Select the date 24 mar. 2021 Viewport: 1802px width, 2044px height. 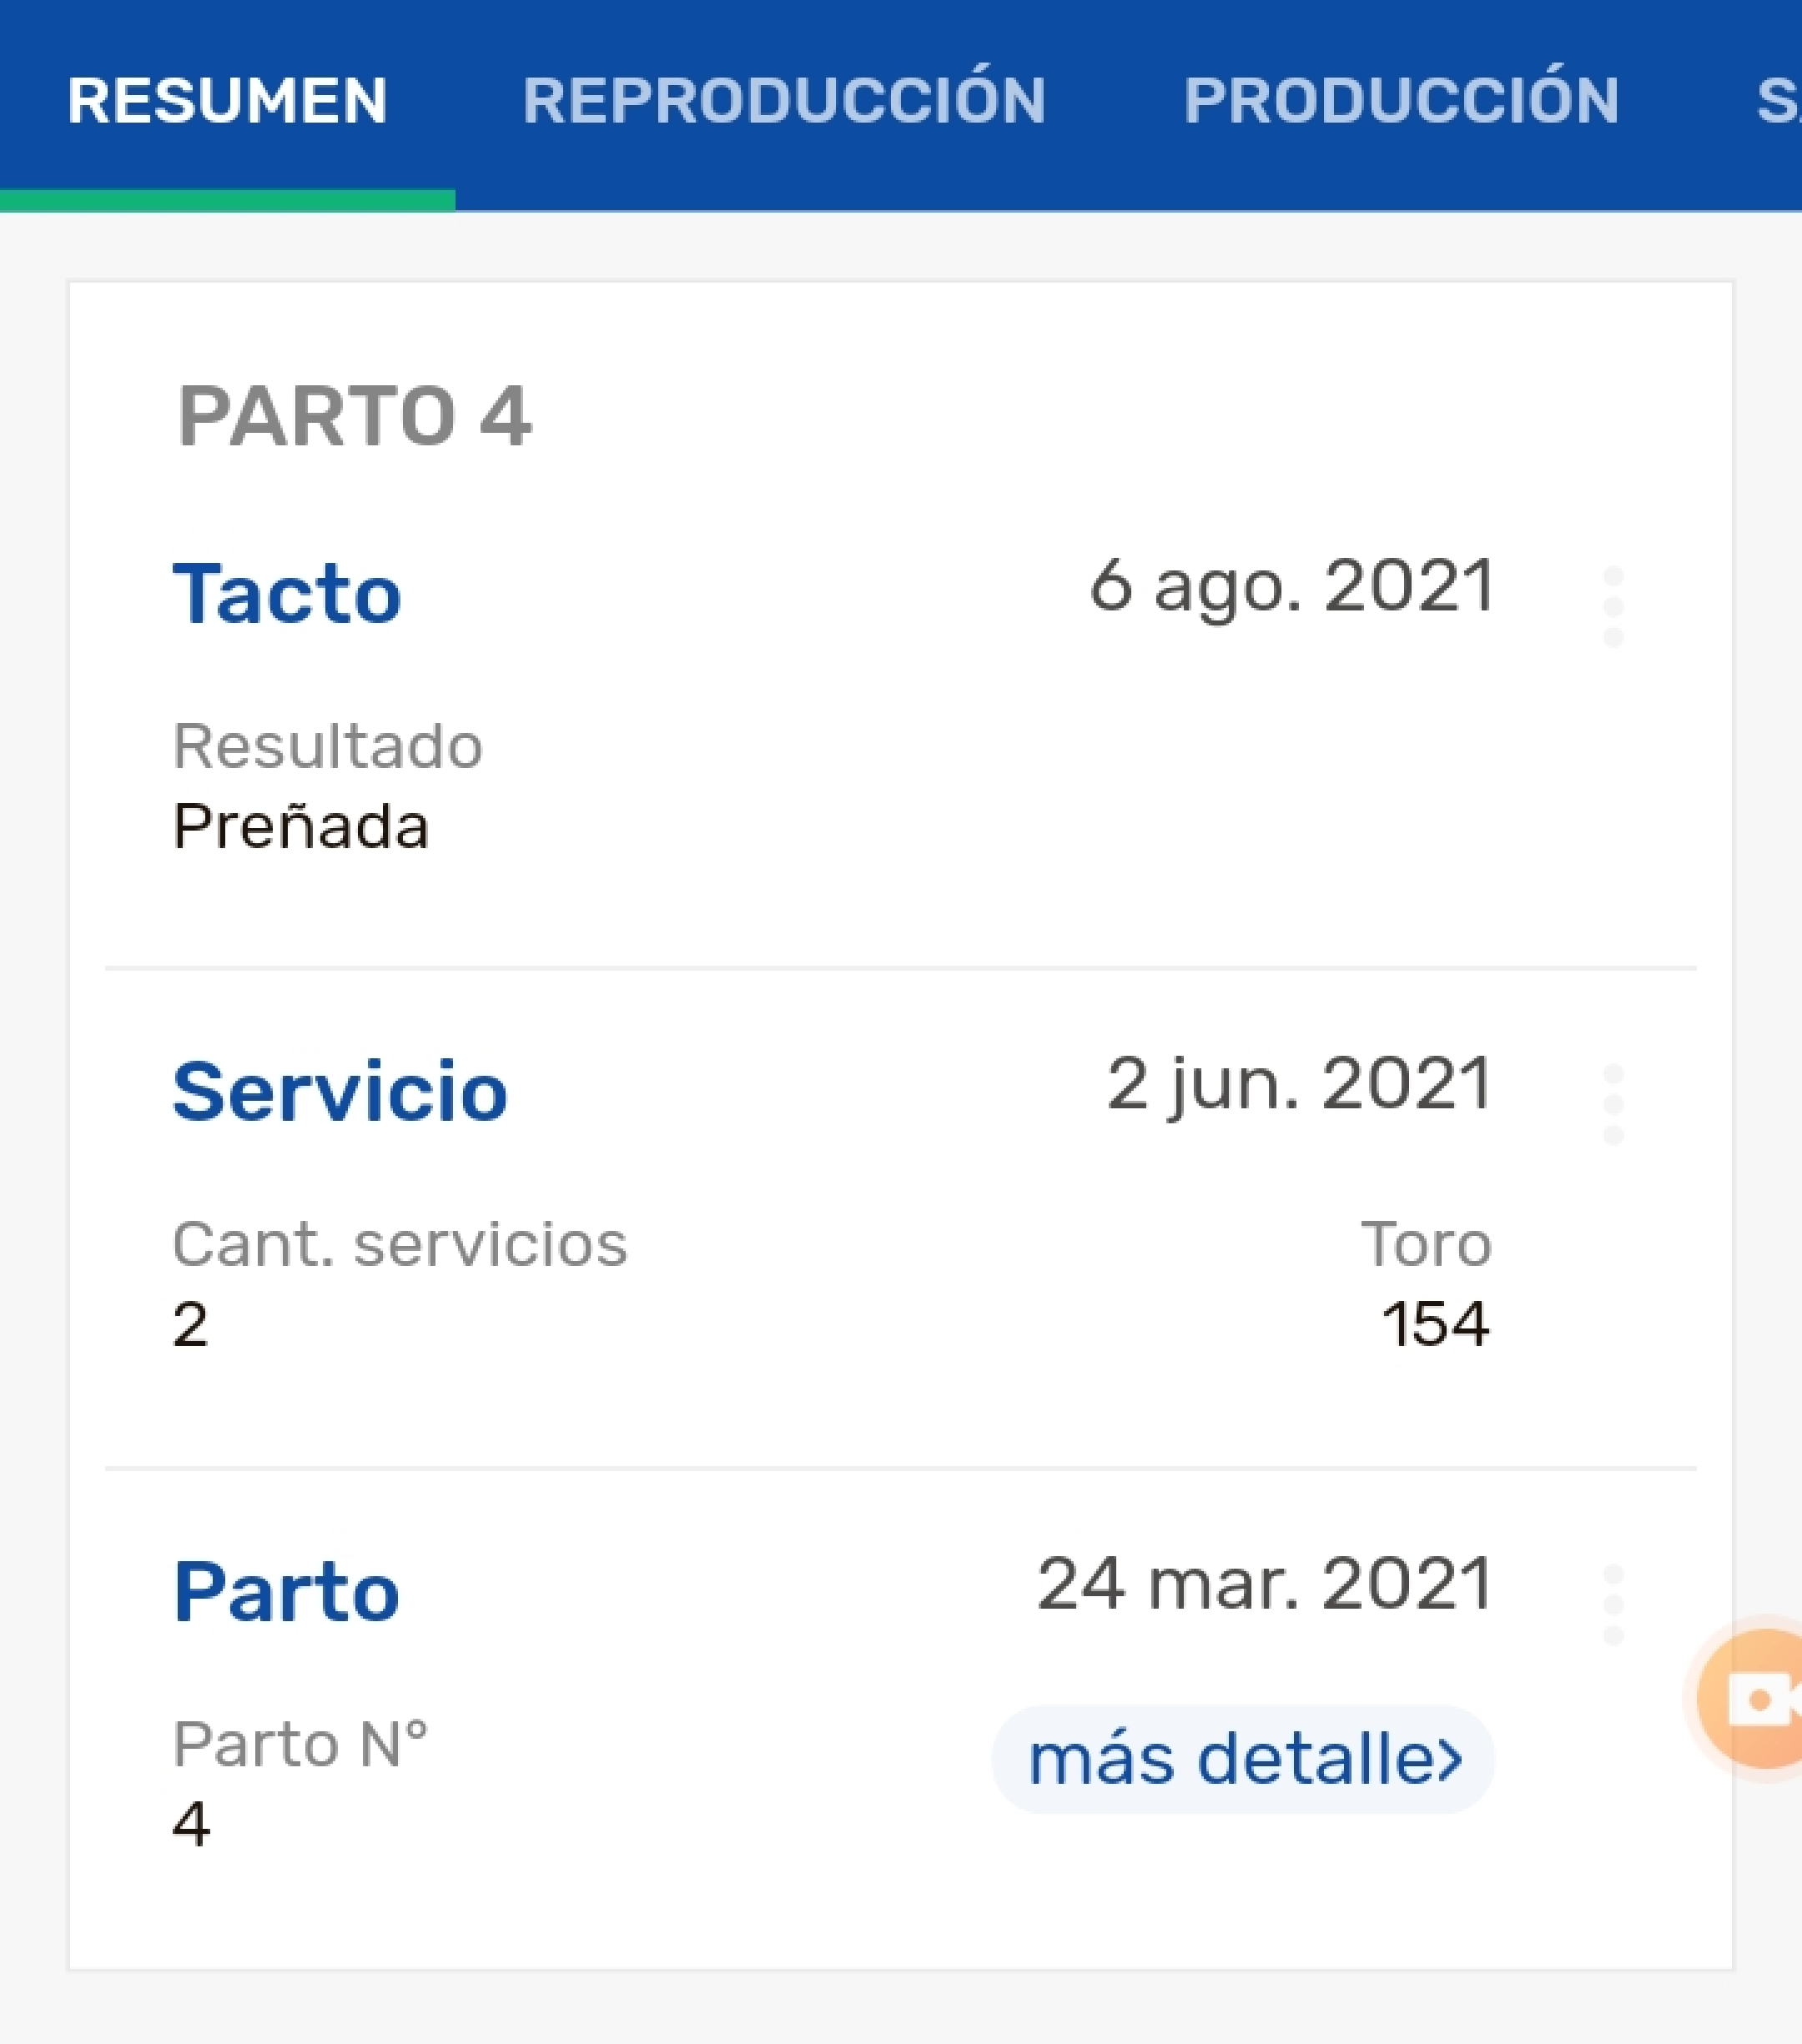pyautogui.click(x=1265, y=1584)
